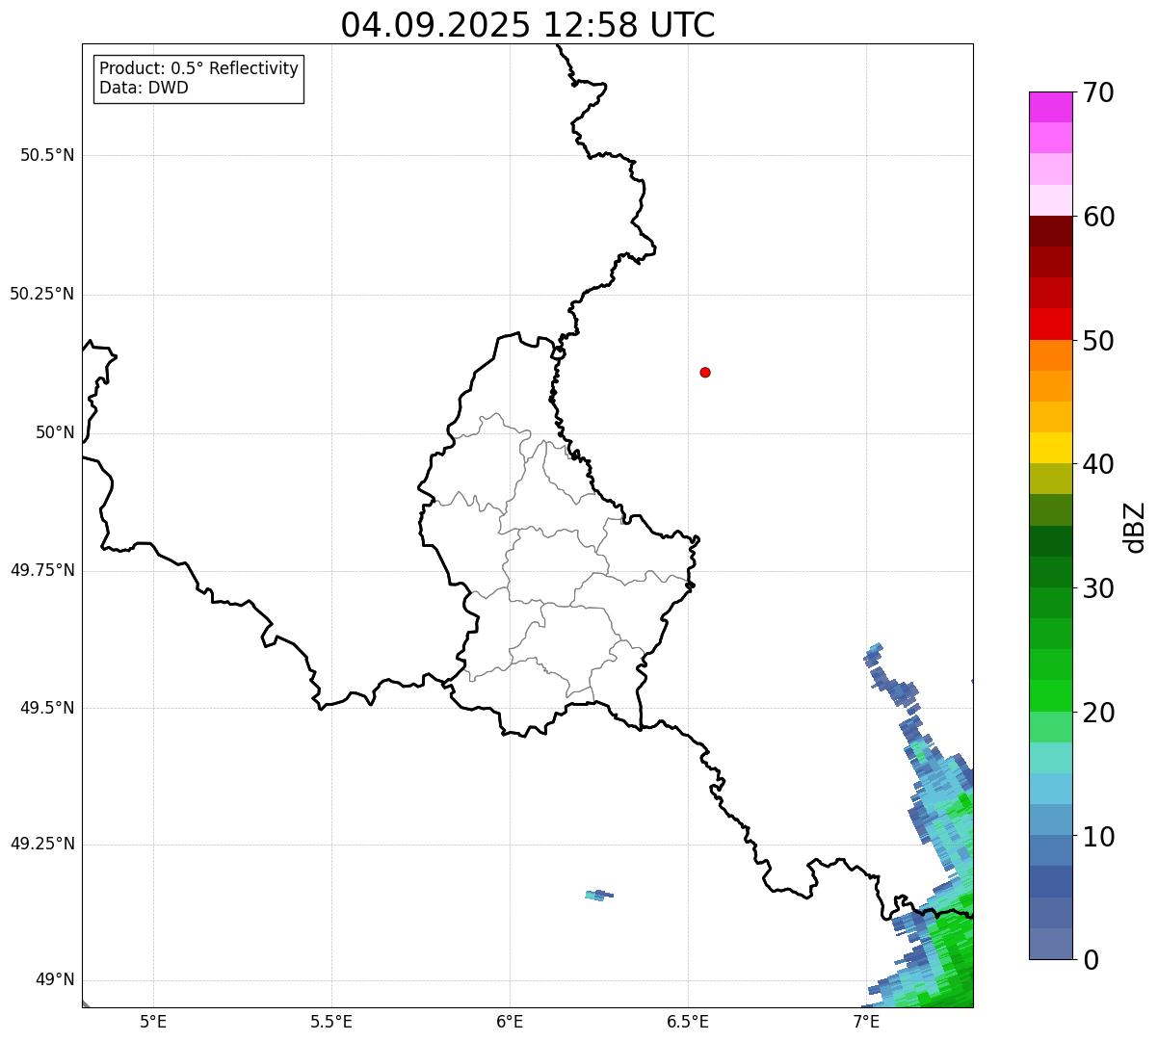The width and height of the screenshot is (1158, 1041).
Task: Click the bright green colorbar segment above 20
Action: pyautogui.click(x=1050, y=696)
